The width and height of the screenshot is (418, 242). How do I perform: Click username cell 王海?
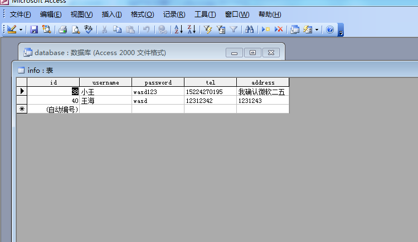[105, 100]
